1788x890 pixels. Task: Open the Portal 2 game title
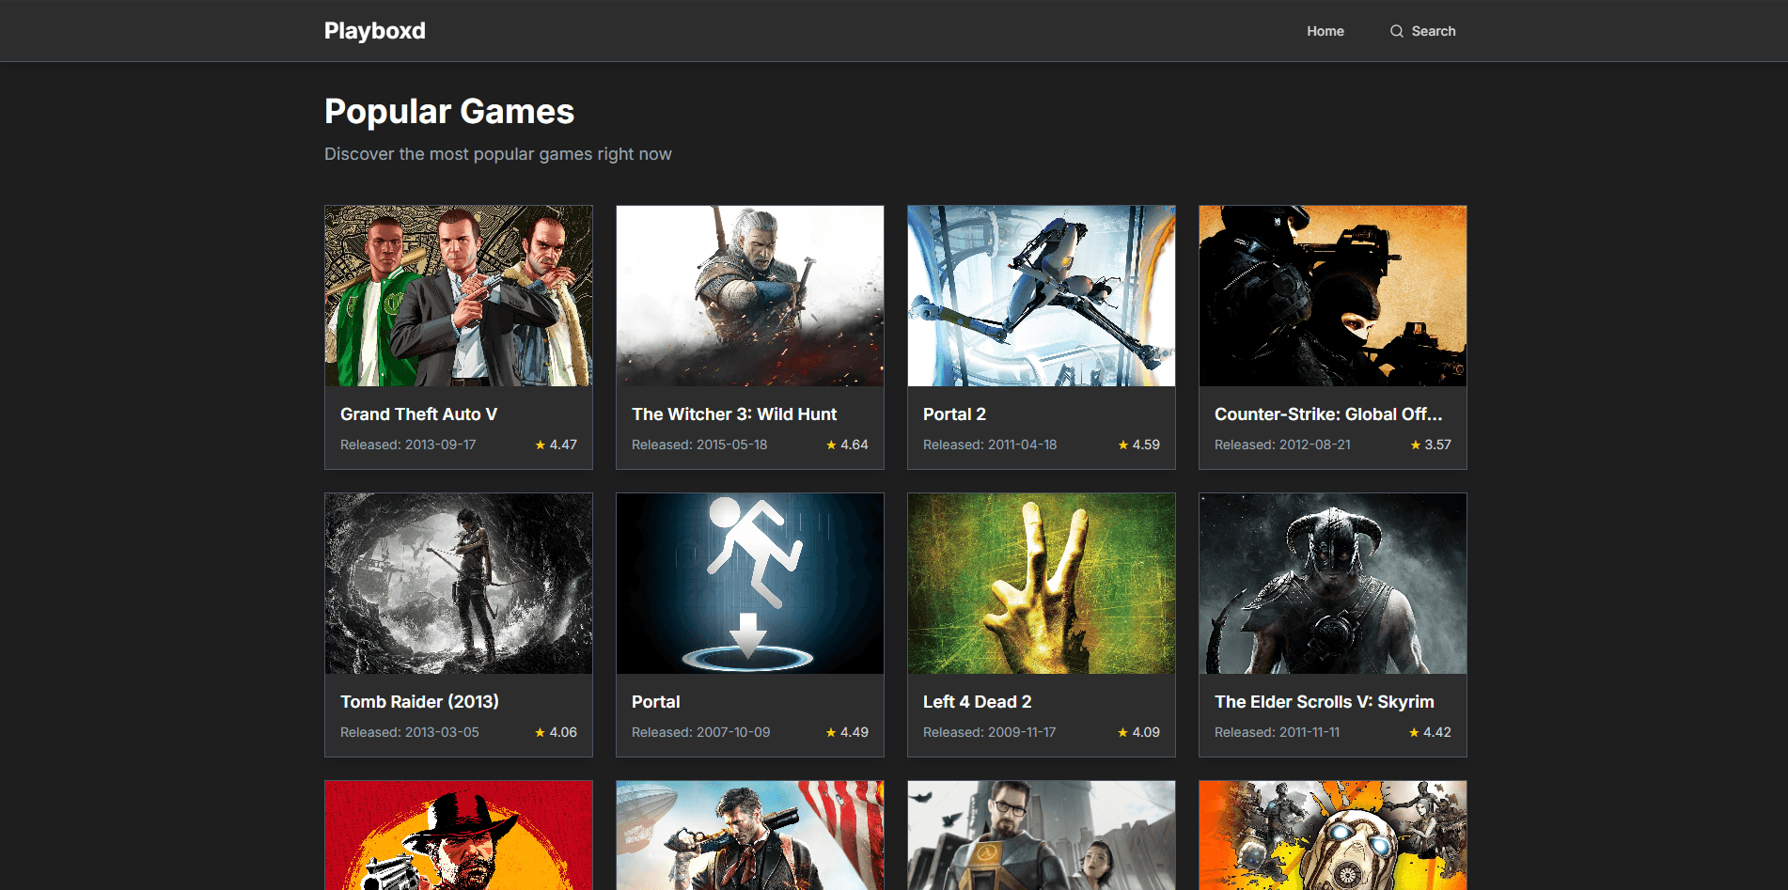pos(953,414)
